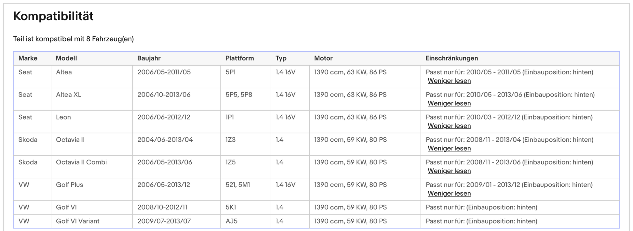Collapse Octavia II Combi restriction details

pos(449,171)
